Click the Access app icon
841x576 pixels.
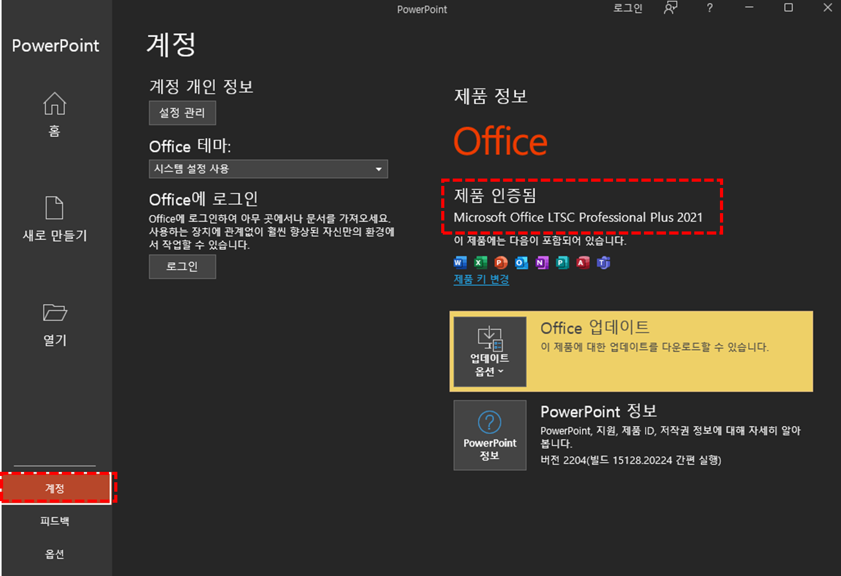click(x=583, y=262)
